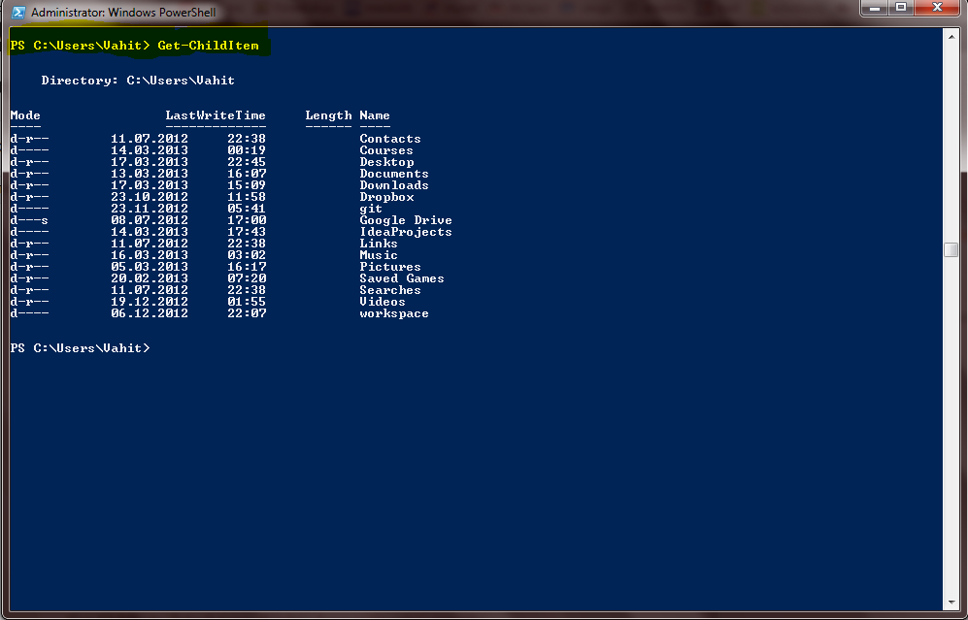Click the Desktop folder name
The height and width of the screenshot is (620, 968).
tap(387, 162)
